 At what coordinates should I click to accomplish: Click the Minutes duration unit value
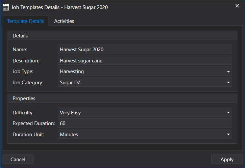coord(69,135)
